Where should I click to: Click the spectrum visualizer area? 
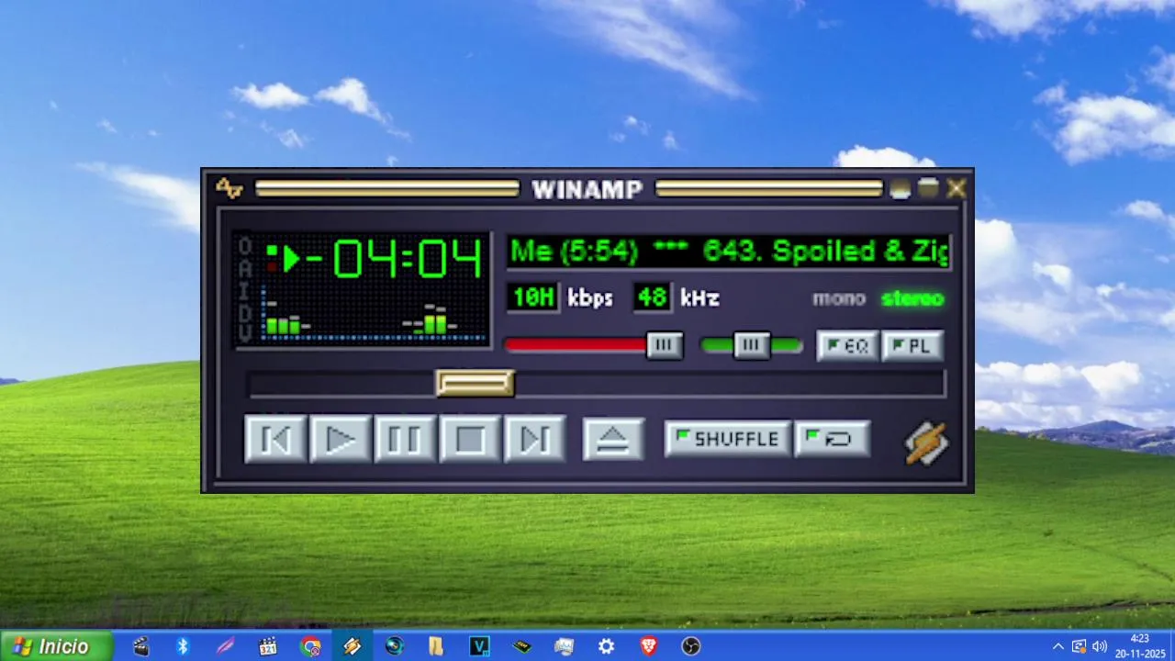375,315
